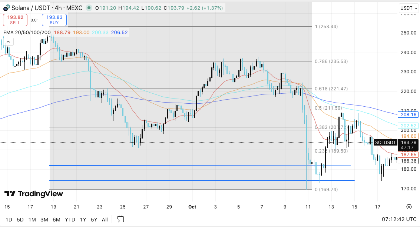Select the 1D time range
The height and width of the screenshot is (227, 420).
click(x=9, y=220)
